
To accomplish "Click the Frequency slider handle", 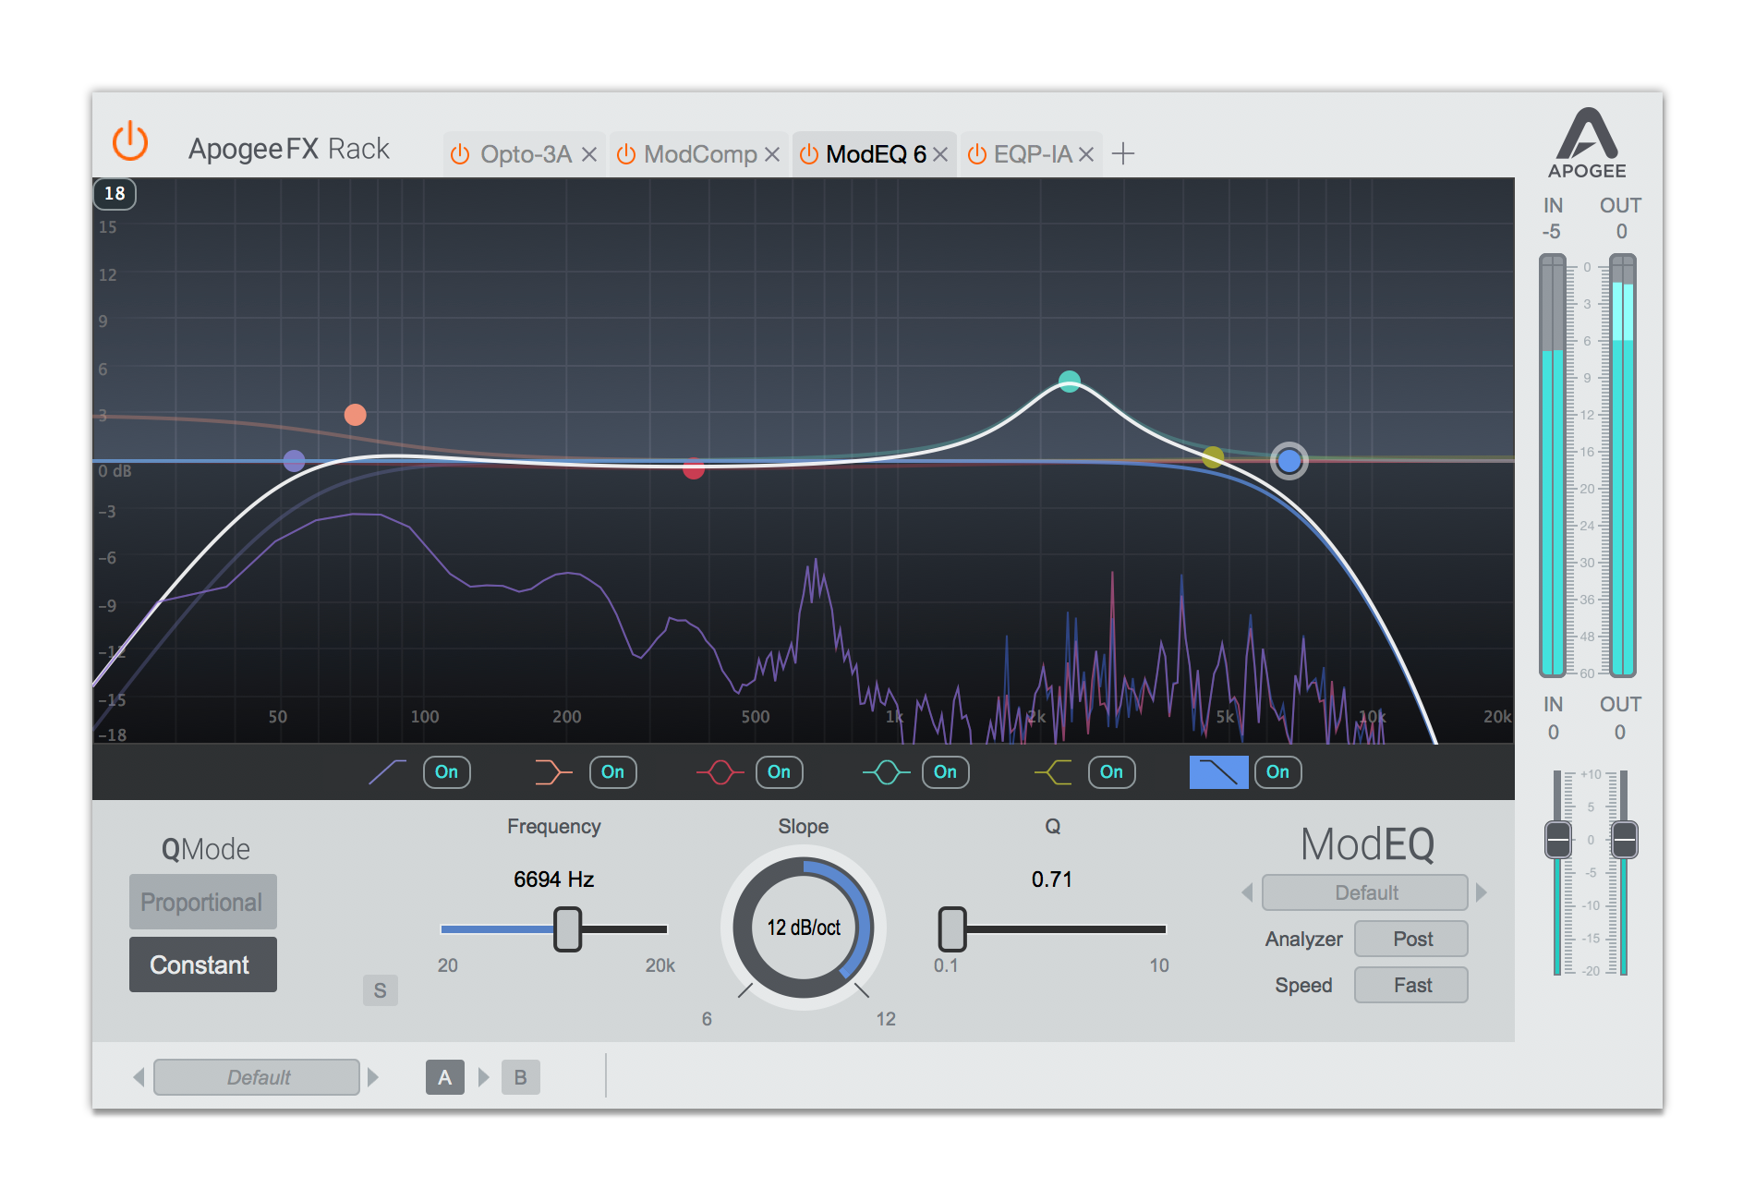I will pyautogui.click(x=567, y=929).
